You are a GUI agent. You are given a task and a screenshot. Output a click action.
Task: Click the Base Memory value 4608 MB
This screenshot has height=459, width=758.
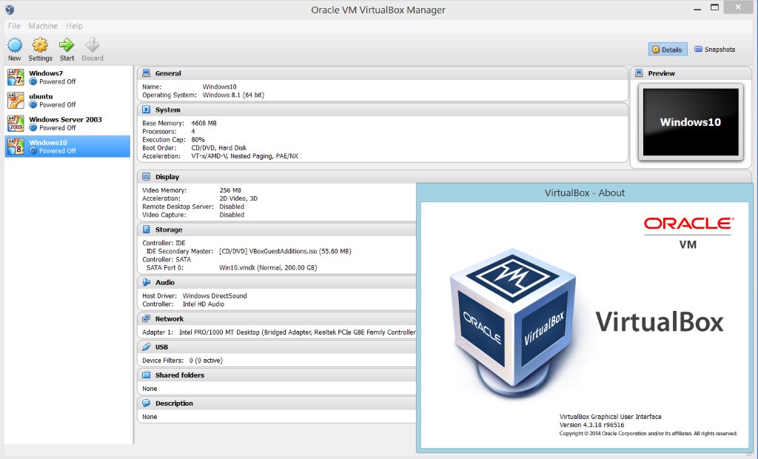click(204, 123)
